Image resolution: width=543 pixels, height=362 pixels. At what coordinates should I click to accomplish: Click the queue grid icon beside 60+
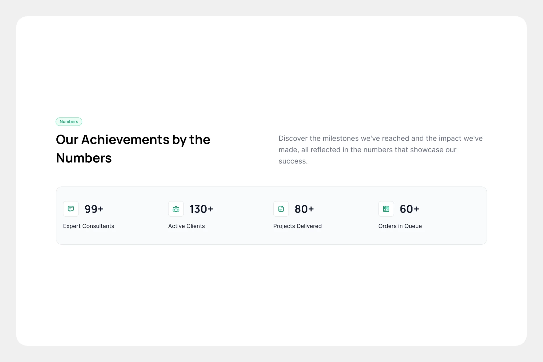click(386, 209)
